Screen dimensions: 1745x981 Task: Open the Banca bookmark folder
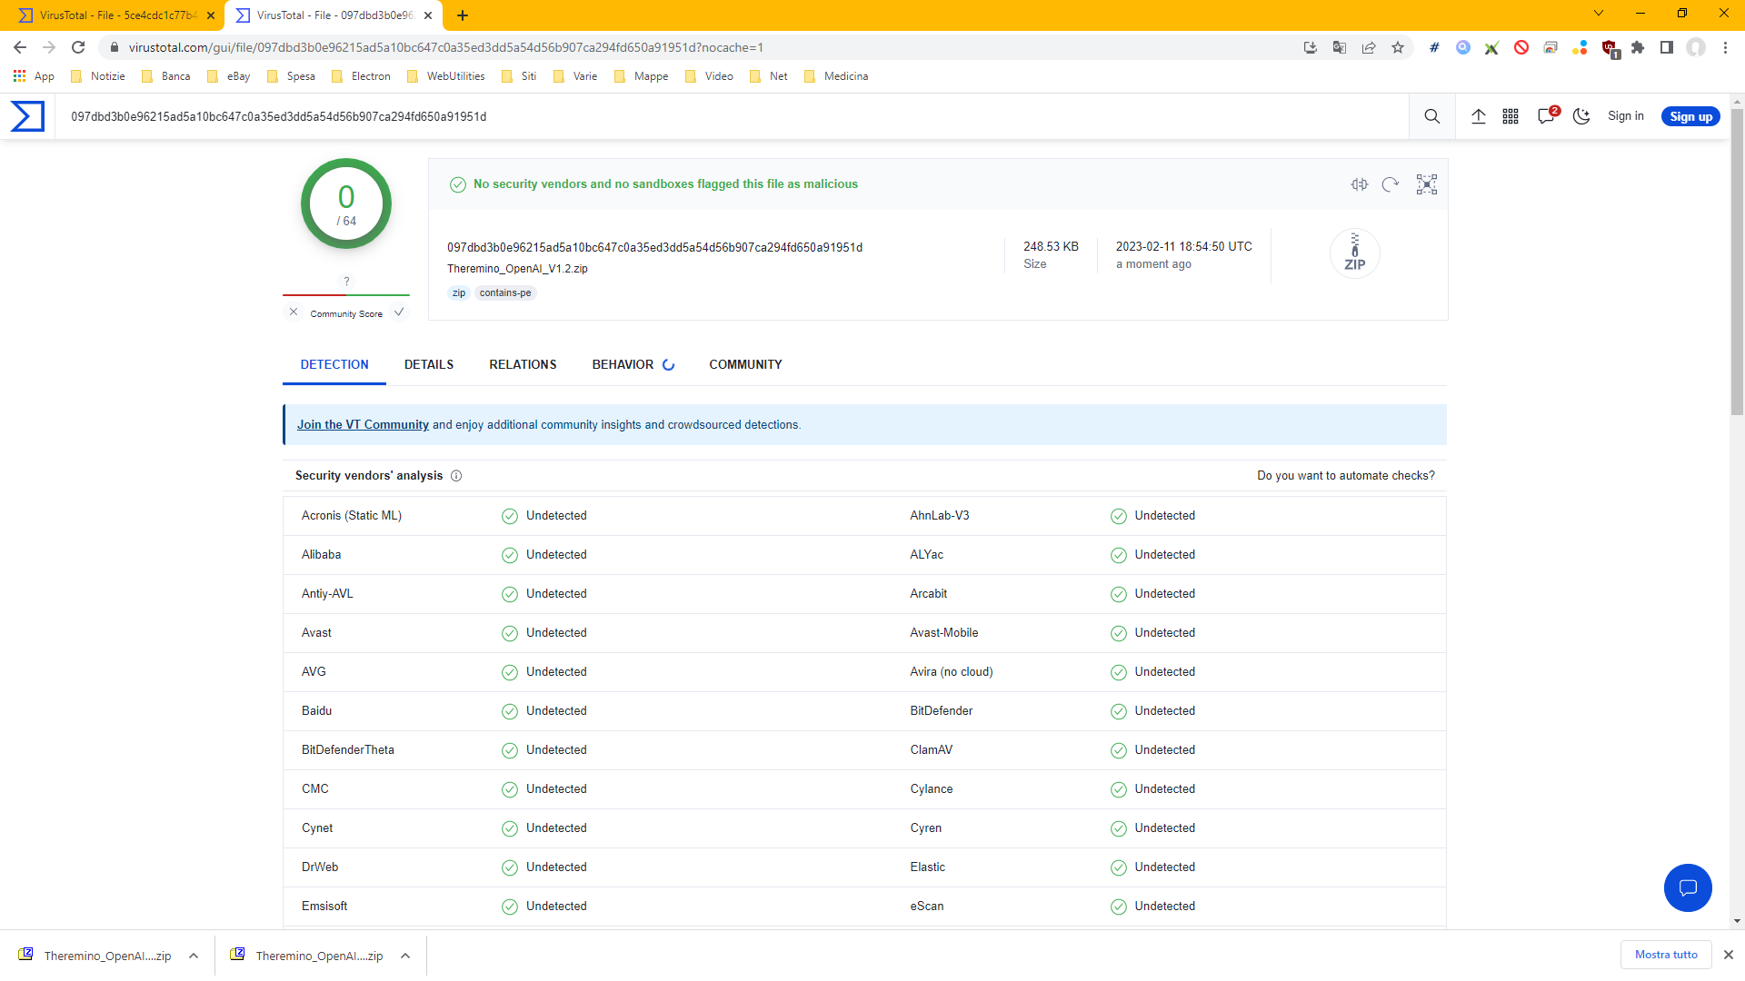click(x=166, y=76)
